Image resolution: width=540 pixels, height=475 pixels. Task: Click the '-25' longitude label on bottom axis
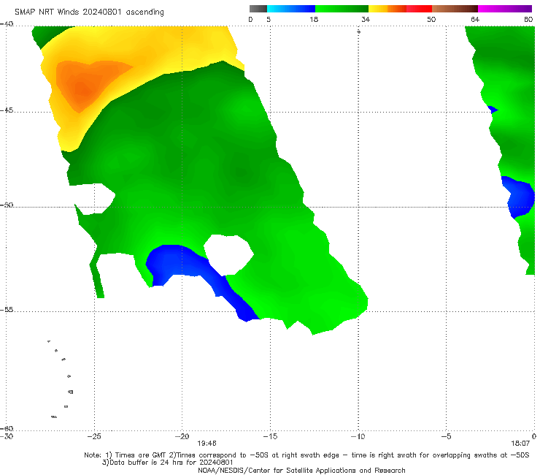point(94,436)
